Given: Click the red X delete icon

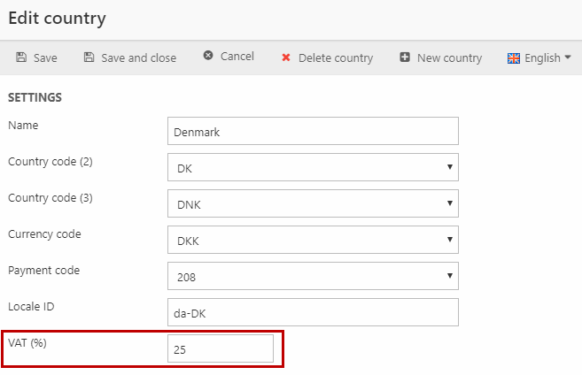Looking at the screenshot, I should [x=286, y=57].
